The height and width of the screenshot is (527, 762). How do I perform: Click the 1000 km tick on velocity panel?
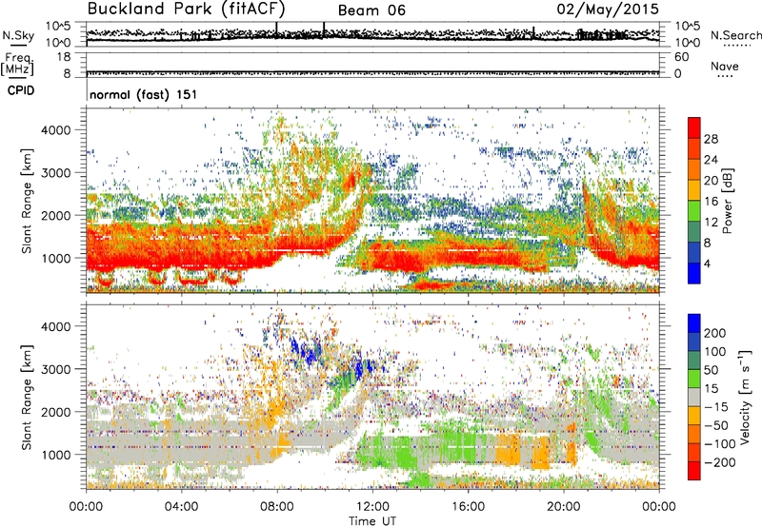point(55,455)
